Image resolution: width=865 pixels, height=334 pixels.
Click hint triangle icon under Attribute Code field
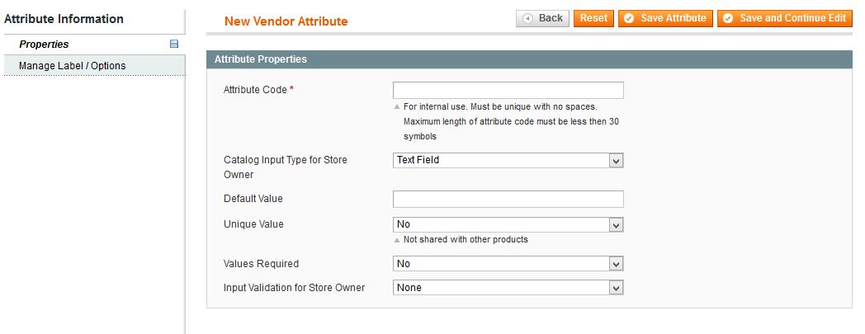click(397, 107)
